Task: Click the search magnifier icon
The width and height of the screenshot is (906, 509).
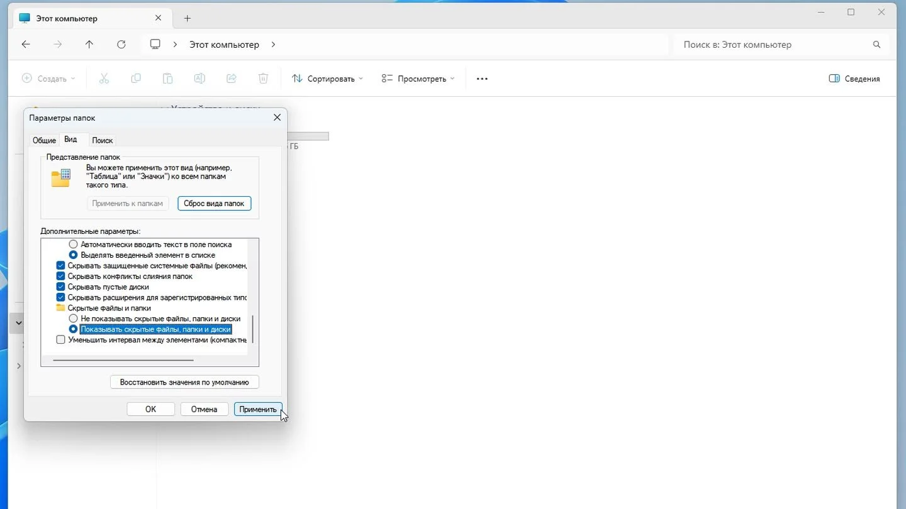Action: (877, 45)
